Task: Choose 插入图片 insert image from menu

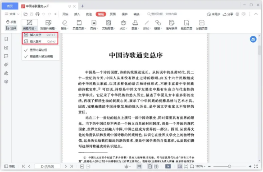Action: click(40, 41)
